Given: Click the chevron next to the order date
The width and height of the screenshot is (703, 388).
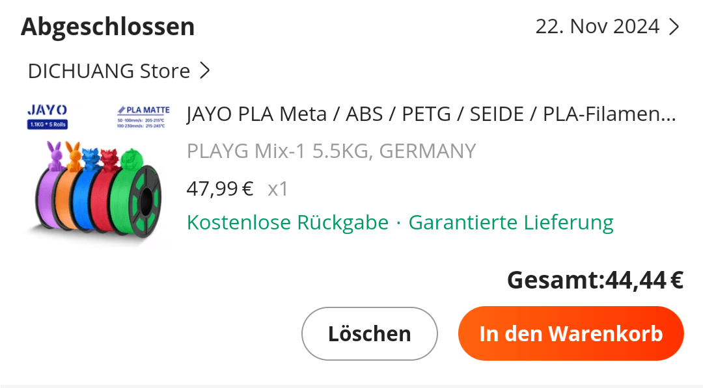Looking at the screenshot, I should [x=674, y=27].
